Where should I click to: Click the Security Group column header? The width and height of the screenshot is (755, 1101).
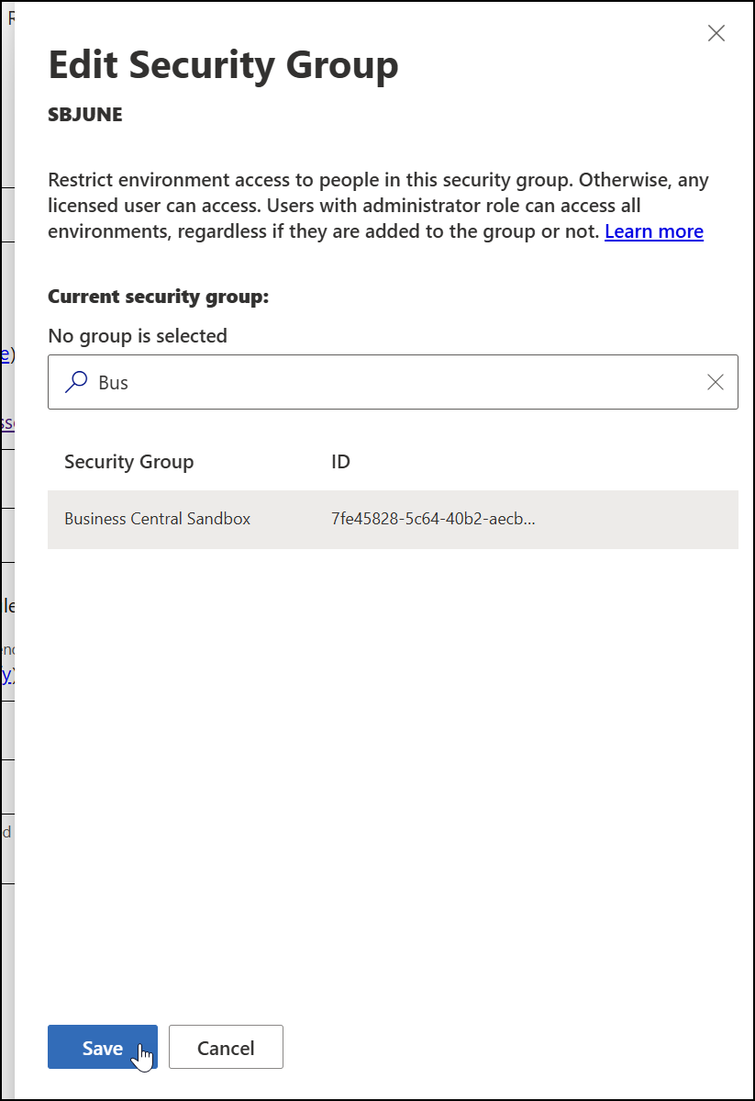pyautogui.click(x=129, y=462)
